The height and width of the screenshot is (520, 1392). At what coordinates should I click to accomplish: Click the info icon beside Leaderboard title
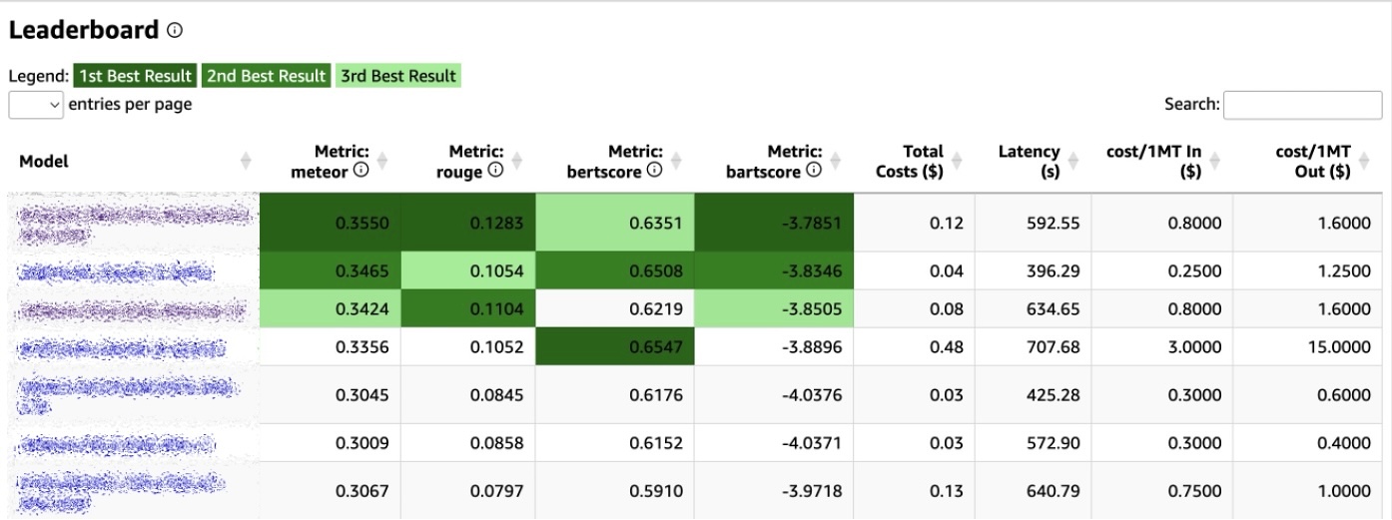pyautogui.click(x=176, y=31)
